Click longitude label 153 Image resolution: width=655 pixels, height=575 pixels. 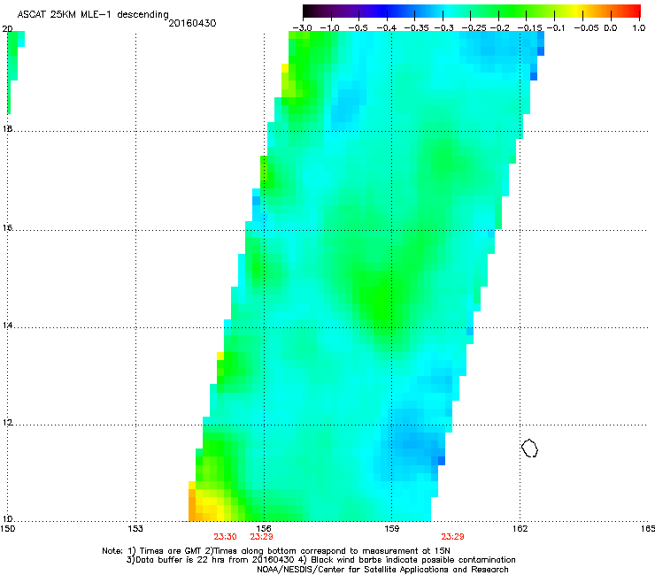(x=135, y=529)
